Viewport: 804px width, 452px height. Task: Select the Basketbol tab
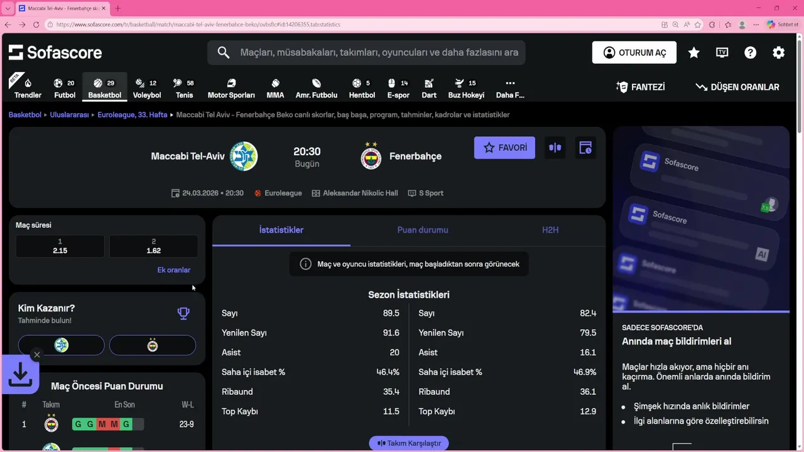[104, 89]
